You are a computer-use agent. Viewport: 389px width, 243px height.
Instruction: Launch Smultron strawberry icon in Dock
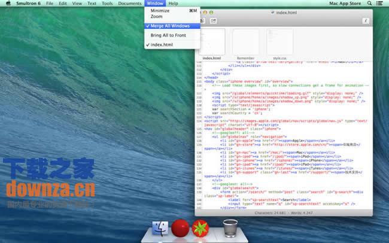[x=199, y=228]
